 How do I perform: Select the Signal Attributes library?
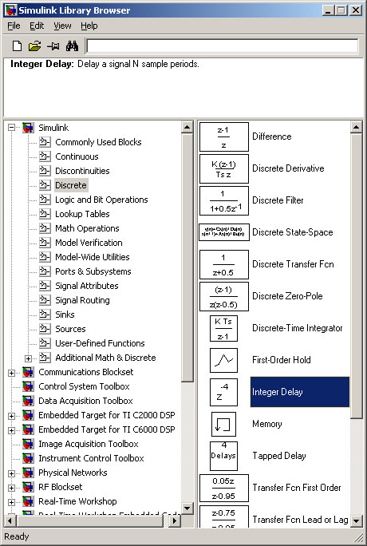click(87, 286)
